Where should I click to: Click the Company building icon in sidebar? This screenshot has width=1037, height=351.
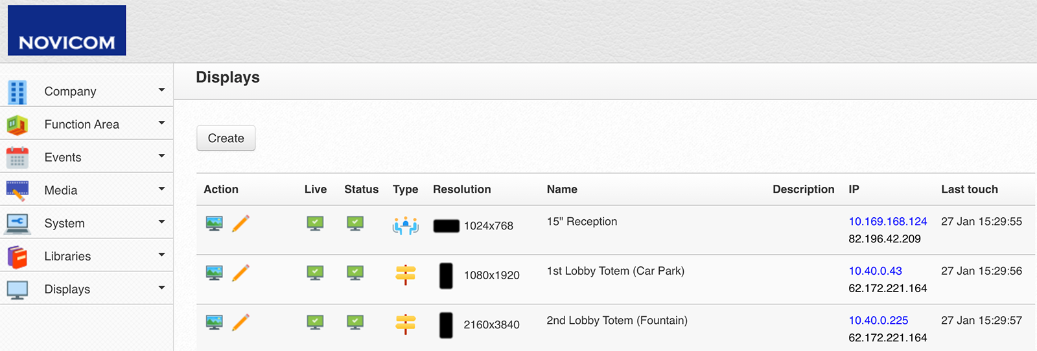coord(17,92)
